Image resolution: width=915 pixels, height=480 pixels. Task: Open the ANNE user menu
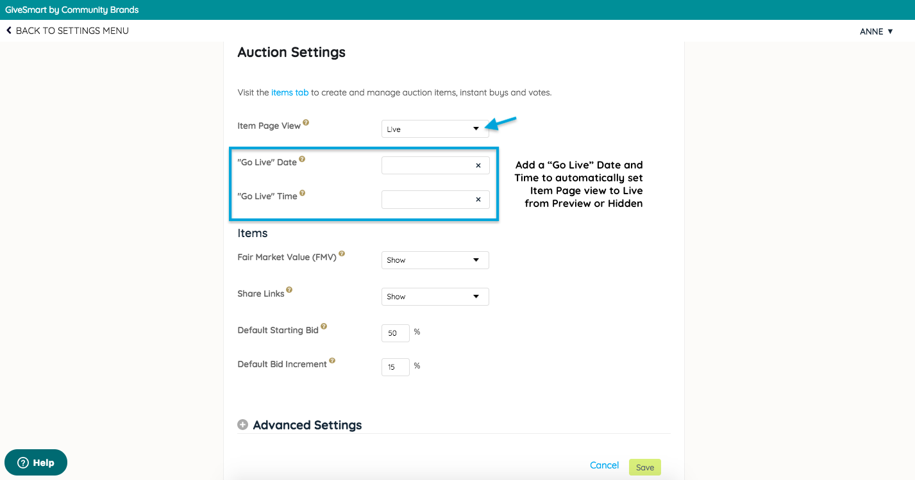(876, 31)
